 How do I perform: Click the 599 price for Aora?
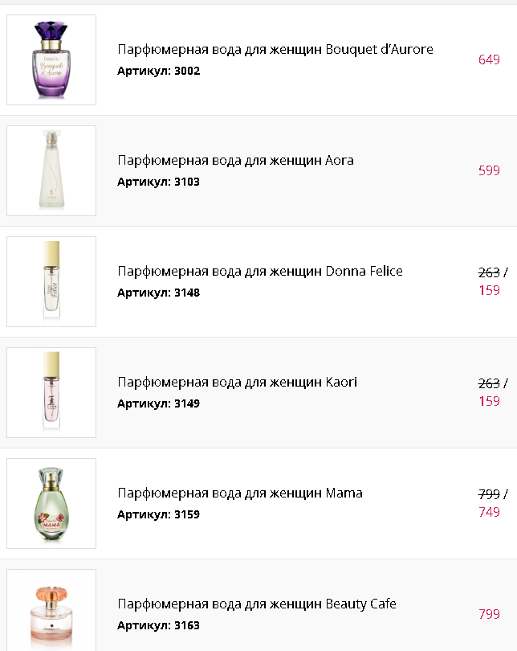(489, 170)
